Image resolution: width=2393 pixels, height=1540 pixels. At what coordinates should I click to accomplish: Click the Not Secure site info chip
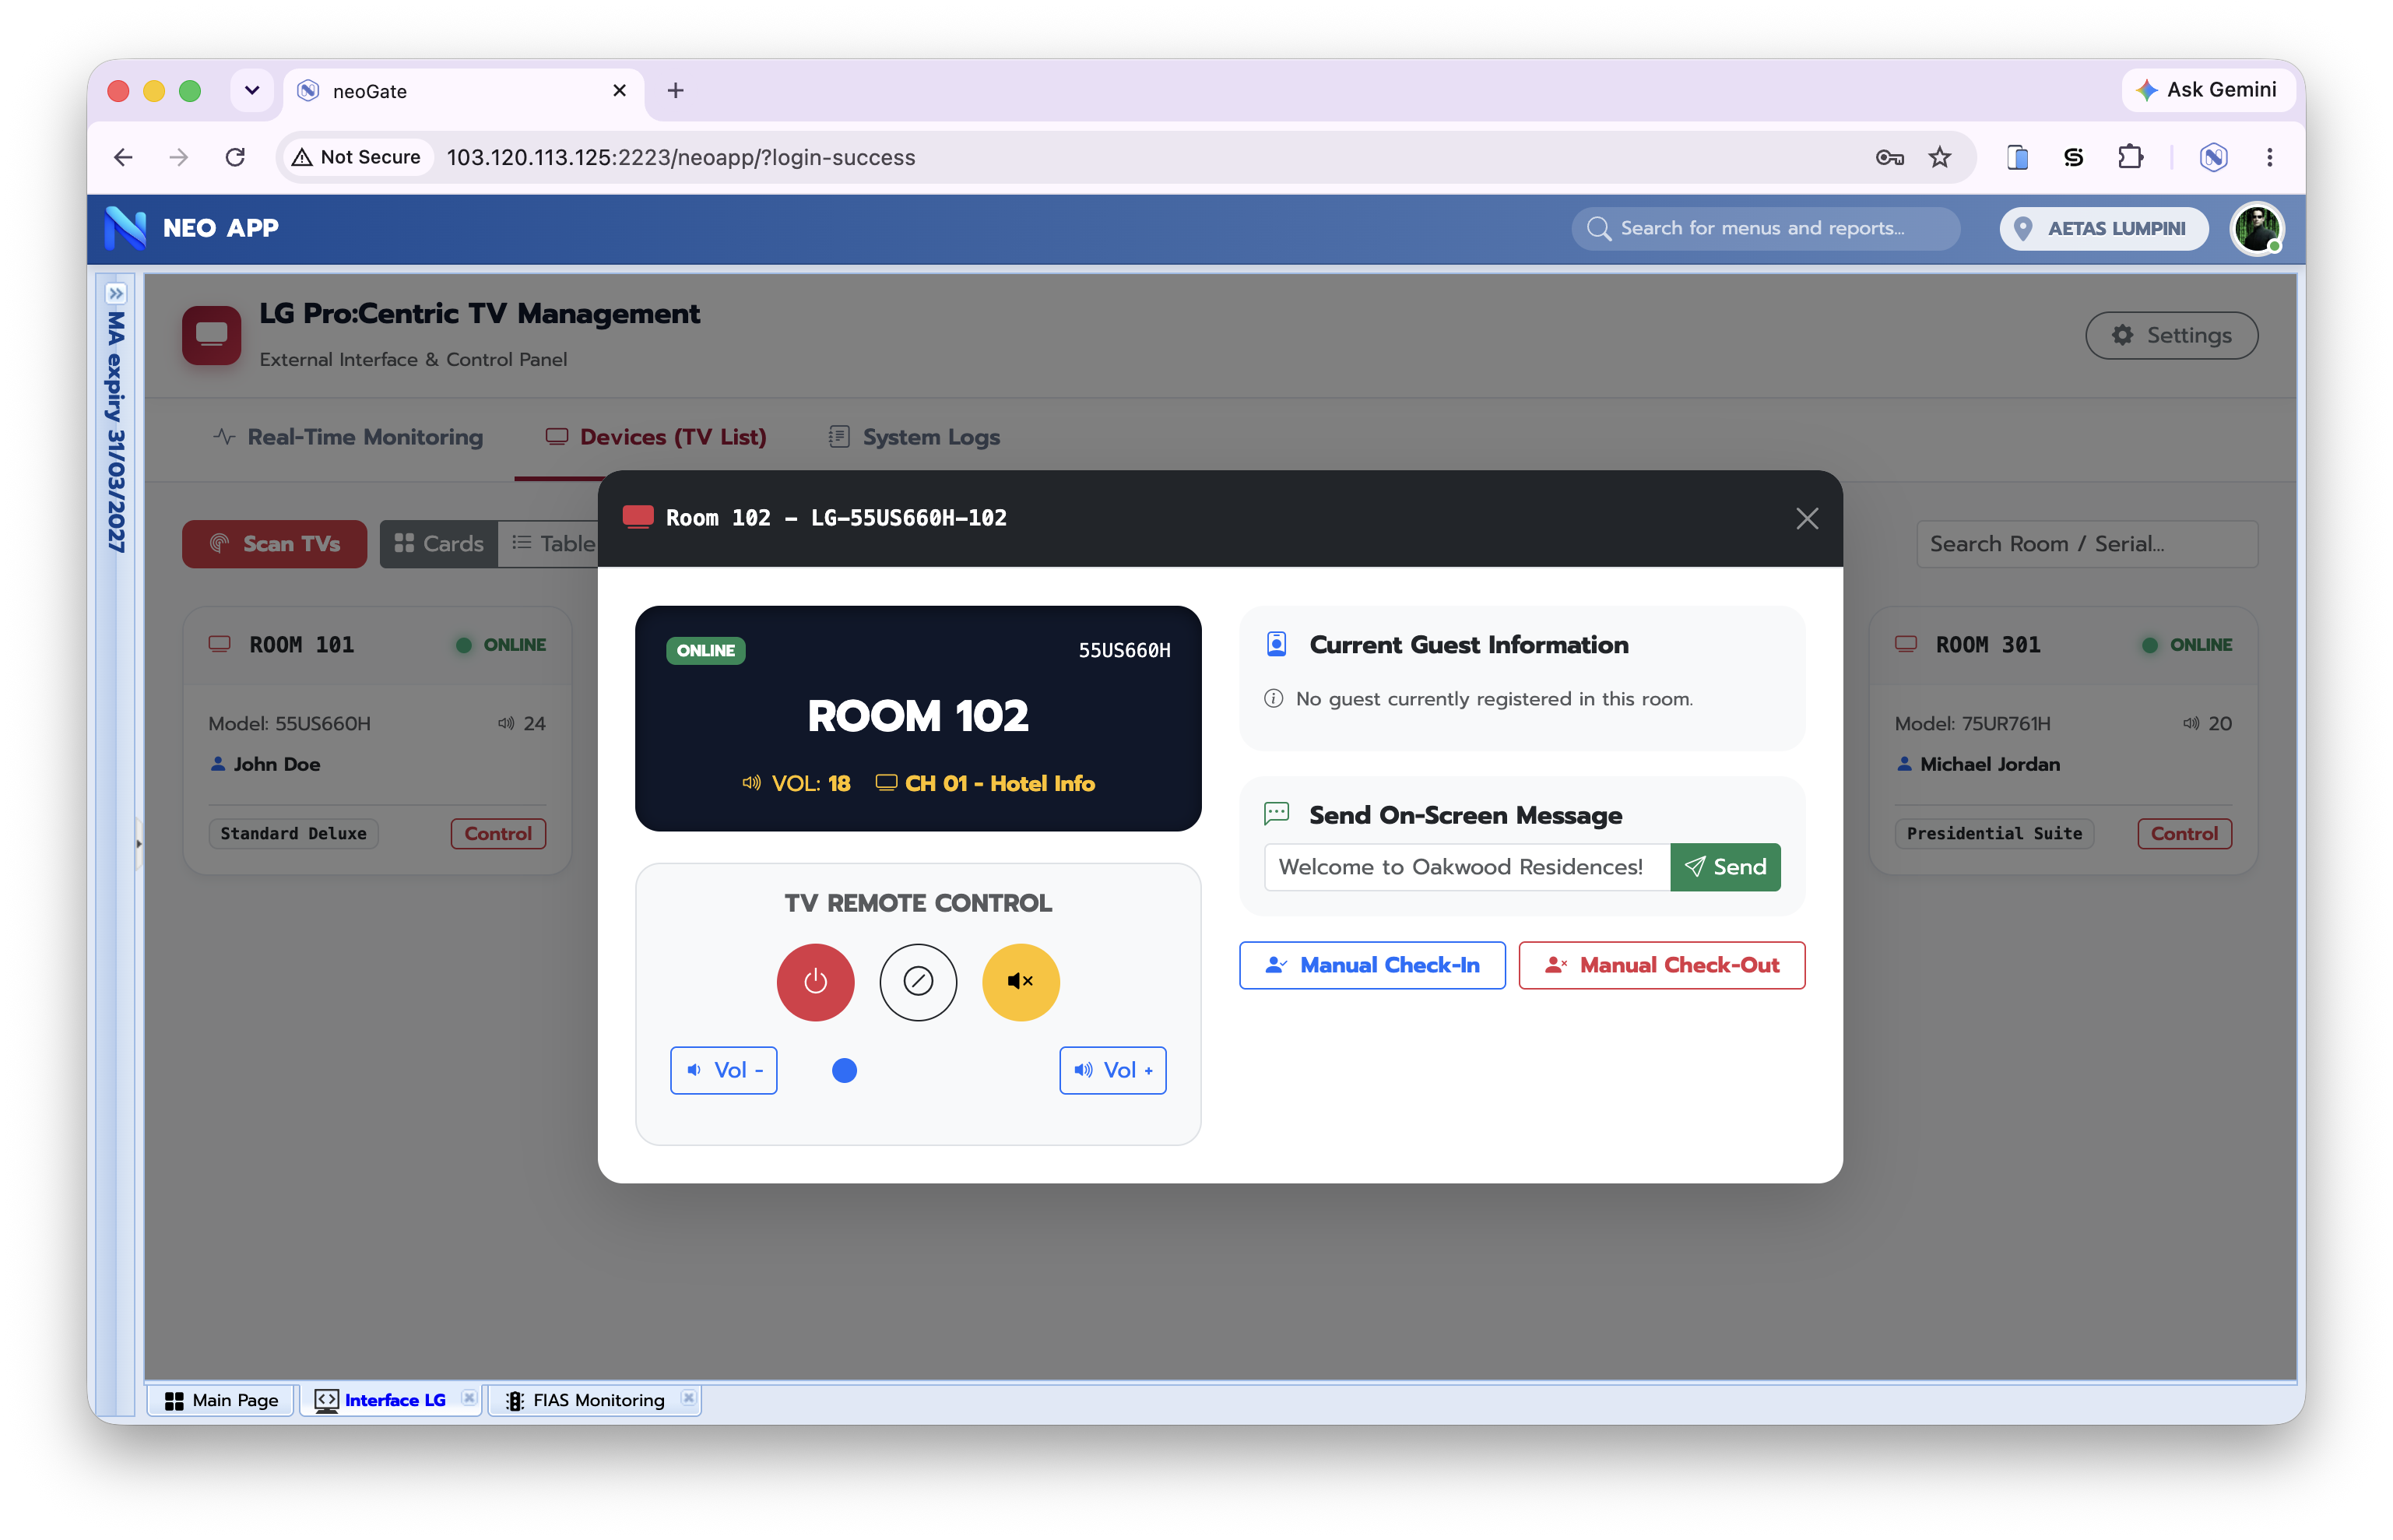[x=357, y=157]
